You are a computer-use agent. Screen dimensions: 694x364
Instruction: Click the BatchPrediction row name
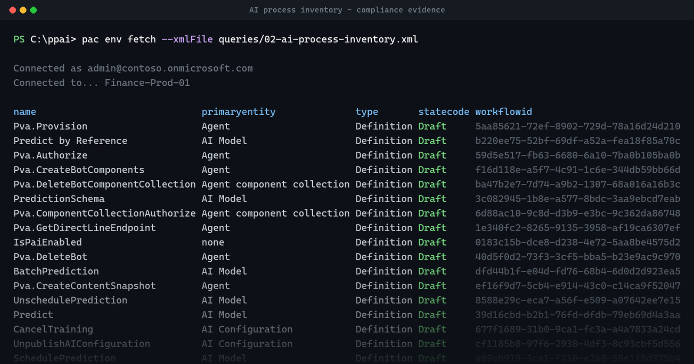[56, 271]
